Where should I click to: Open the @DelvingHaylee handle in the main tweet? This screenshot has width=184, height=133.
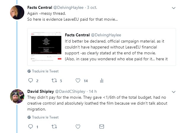coord(68,7)
